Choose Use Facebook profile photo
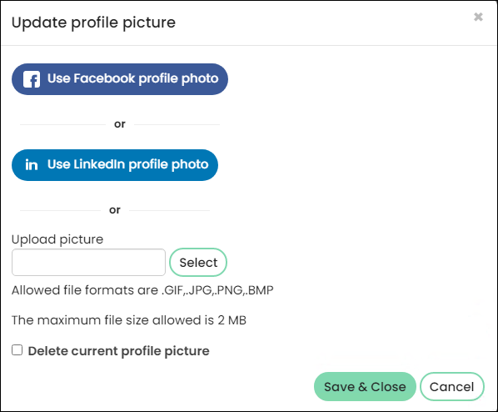 pyautogui.click(x=120, y=79)
